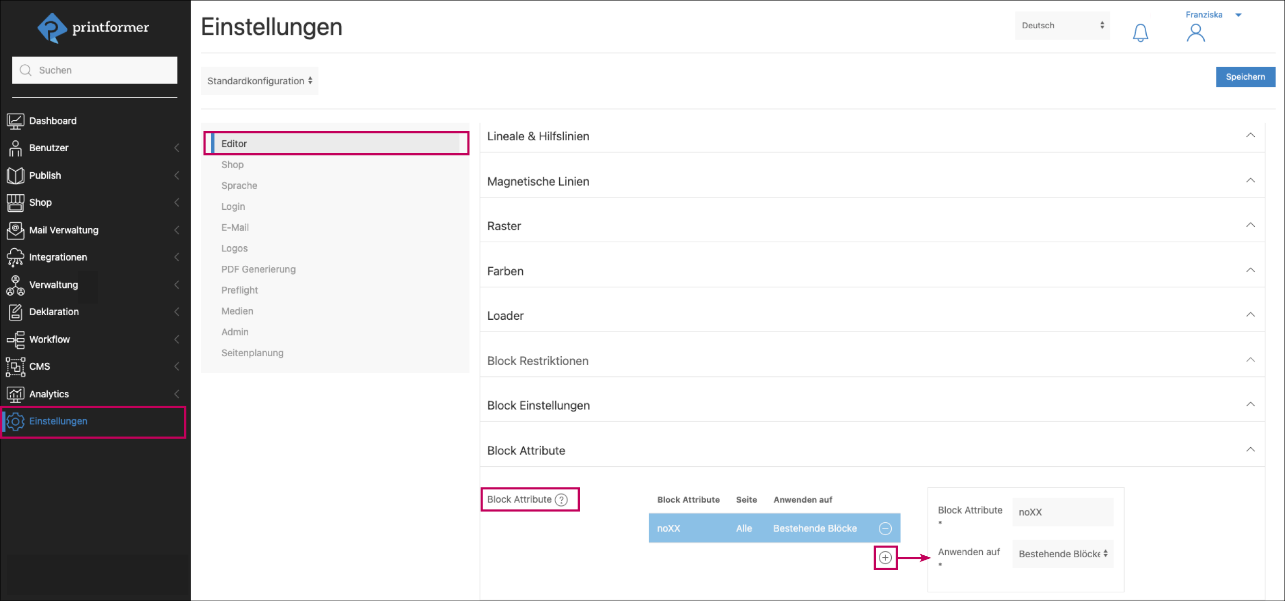Screen dimensions: 1285x601
Task: Expand the Benutzer sidebar menu
Action: pyautogui.click(x=49, y=148)
